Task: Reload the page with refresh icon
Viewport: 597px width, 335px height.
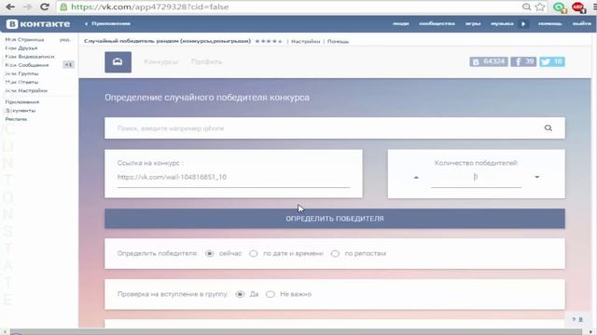Action: click(x=45, y=7)
